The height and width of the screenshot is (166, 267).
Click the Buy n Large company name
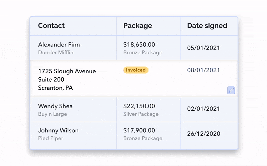(x=53, y=114)
